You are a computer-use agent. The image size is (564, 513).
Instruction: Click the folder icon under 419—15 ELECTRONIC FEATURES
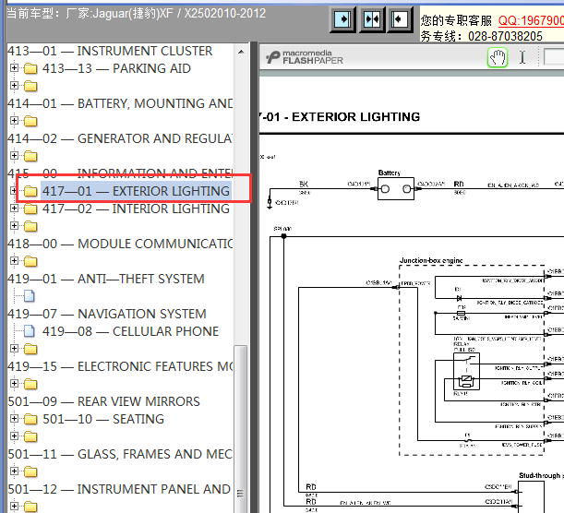pos(30,384)
